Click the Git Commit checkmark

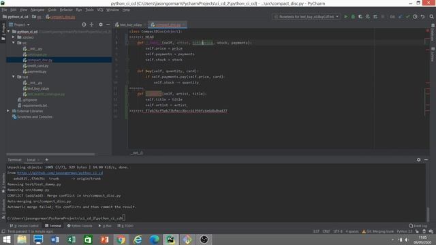click(407, 16)
